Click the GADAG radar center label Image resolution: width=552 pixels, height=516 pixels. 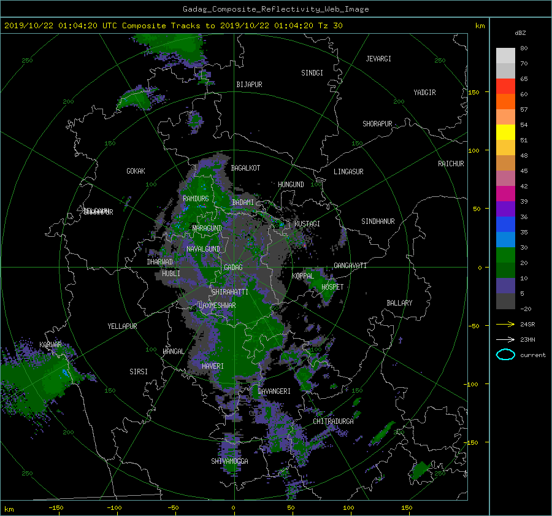click(x=234, y=268)
